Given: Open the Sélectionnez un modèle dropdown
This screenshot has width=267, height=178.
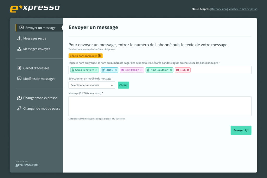Looking at the screenshot, I should click(x=92, y=85).
